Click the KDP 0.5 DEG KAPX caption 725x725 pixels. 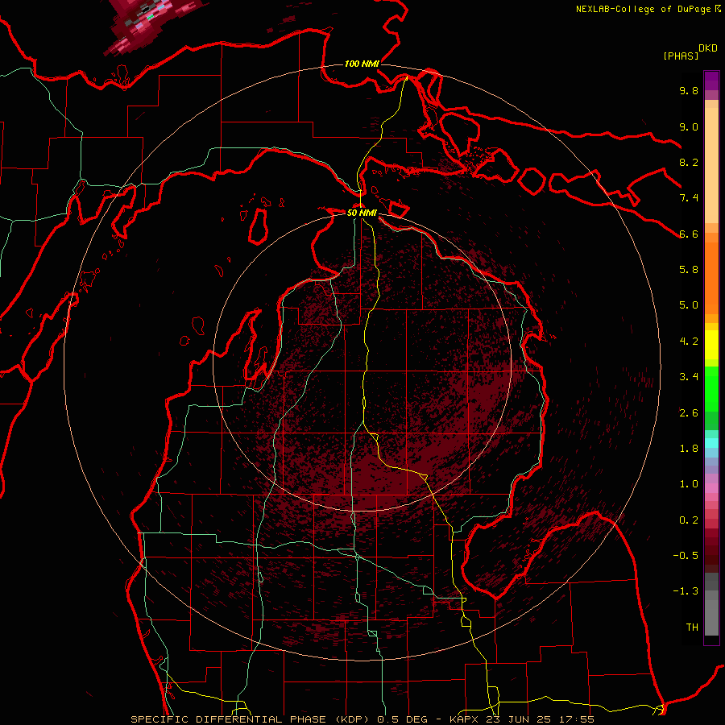coord(362,719)
